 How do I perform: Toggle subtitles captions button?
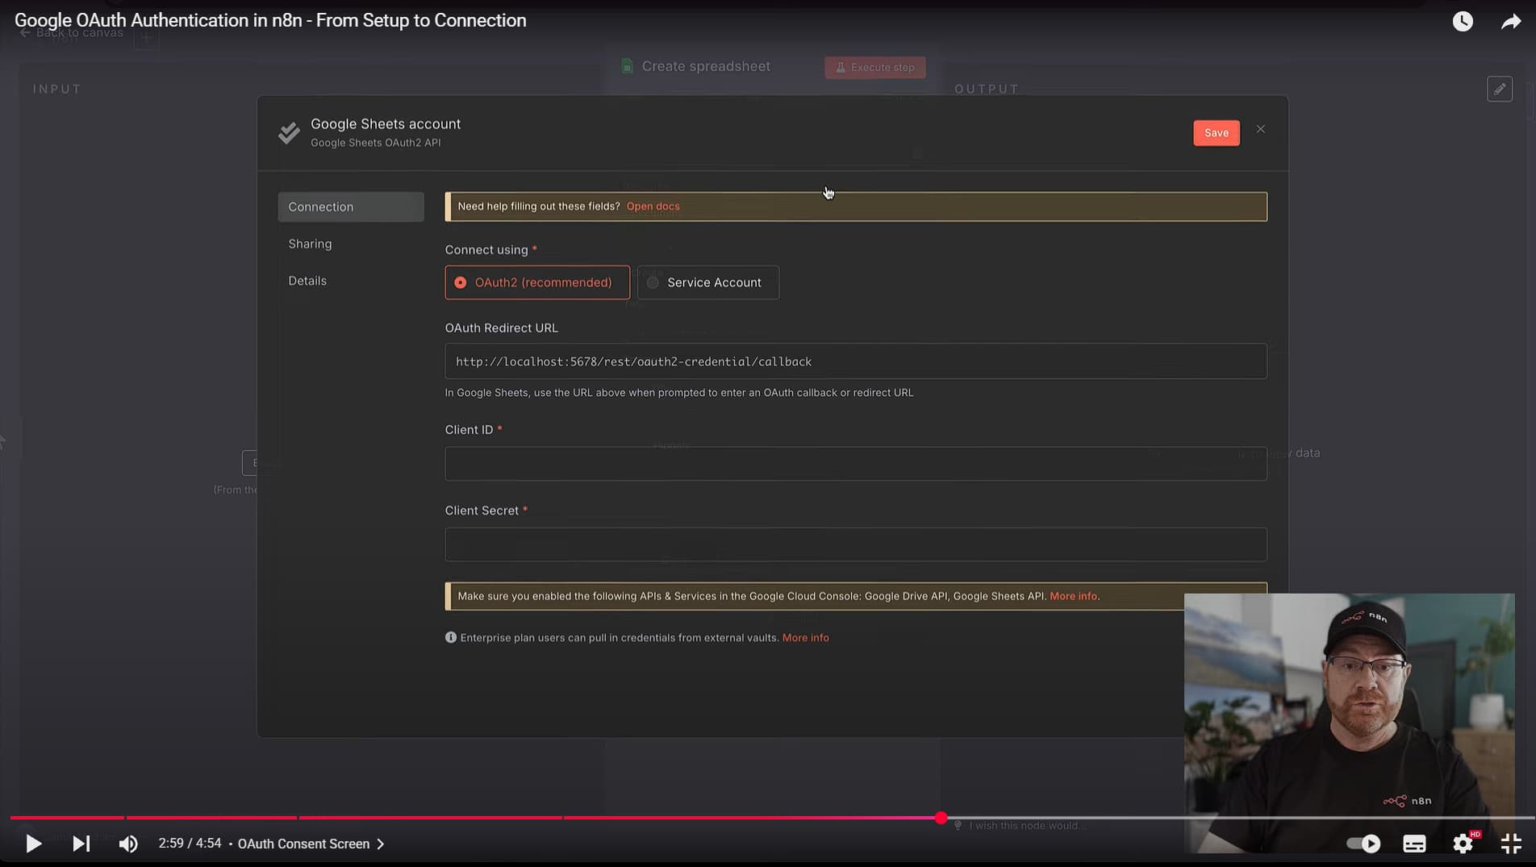1414,844
